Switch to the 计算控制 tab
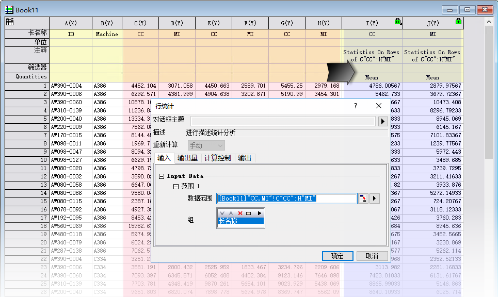The image size is (498, 297). click(x=217, y=158)
